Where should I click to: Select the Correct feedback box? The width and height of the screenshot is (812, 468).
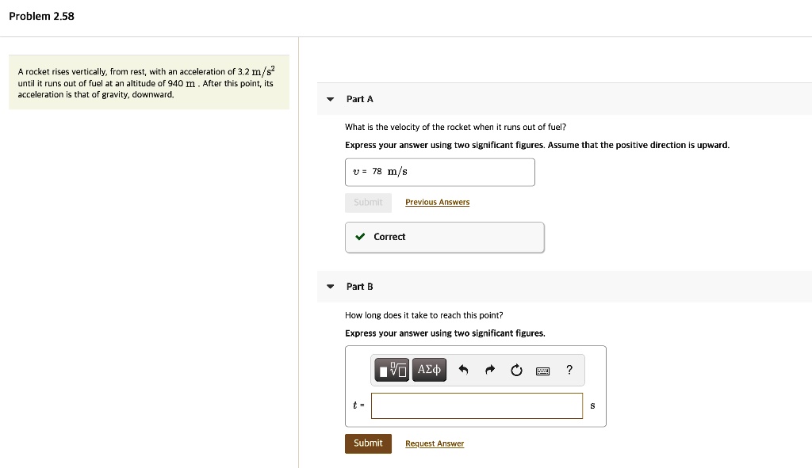[444, 237]
